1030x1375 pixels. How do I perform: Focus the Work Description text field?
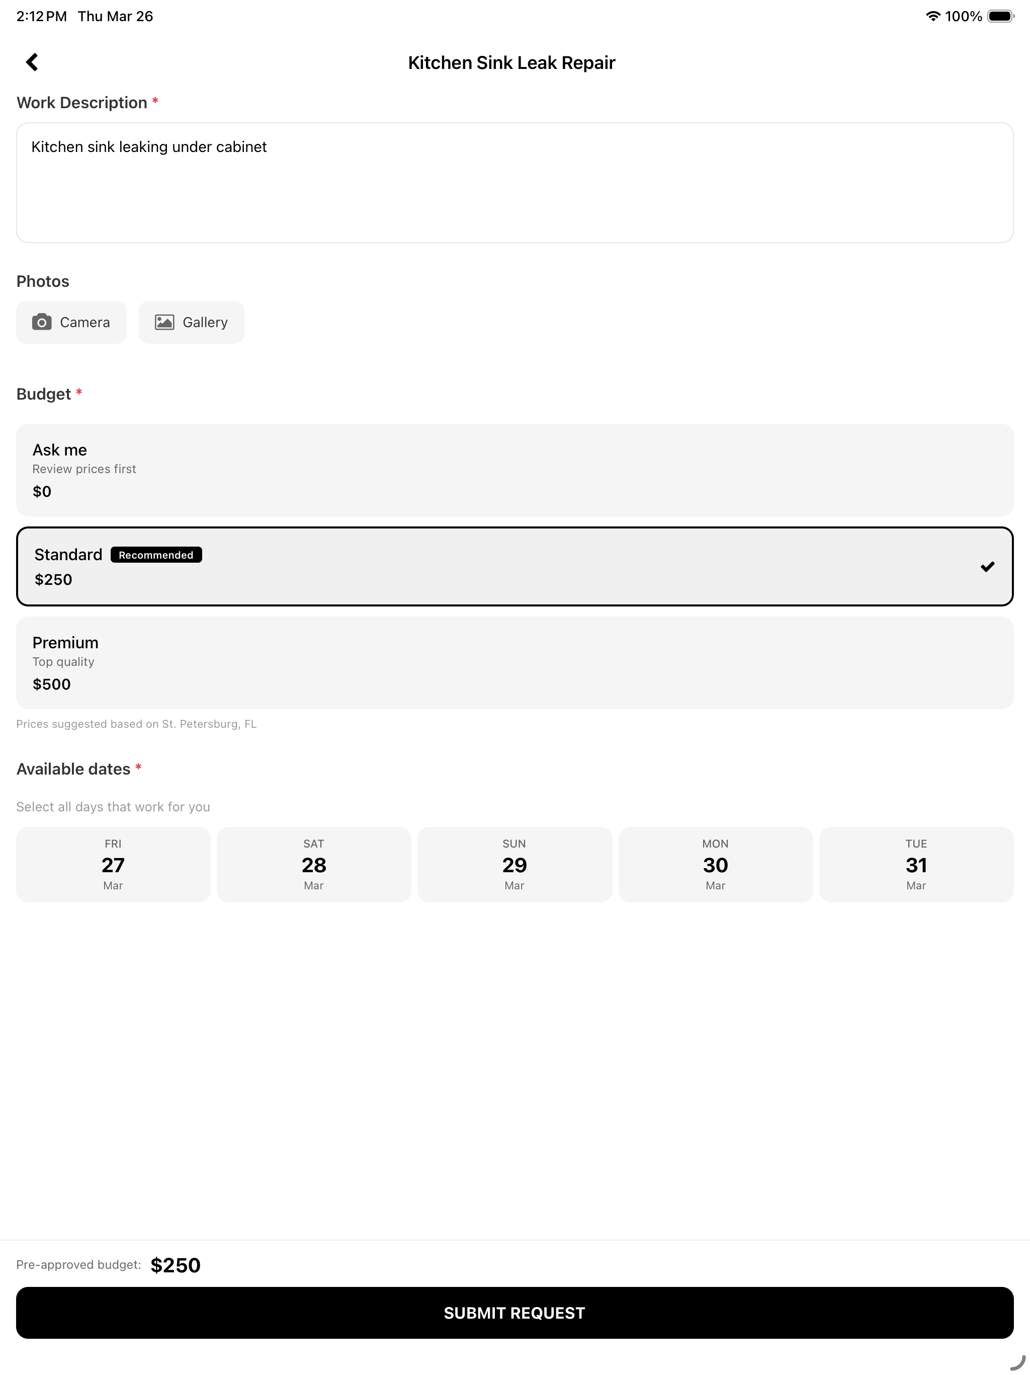pos(514,182)
